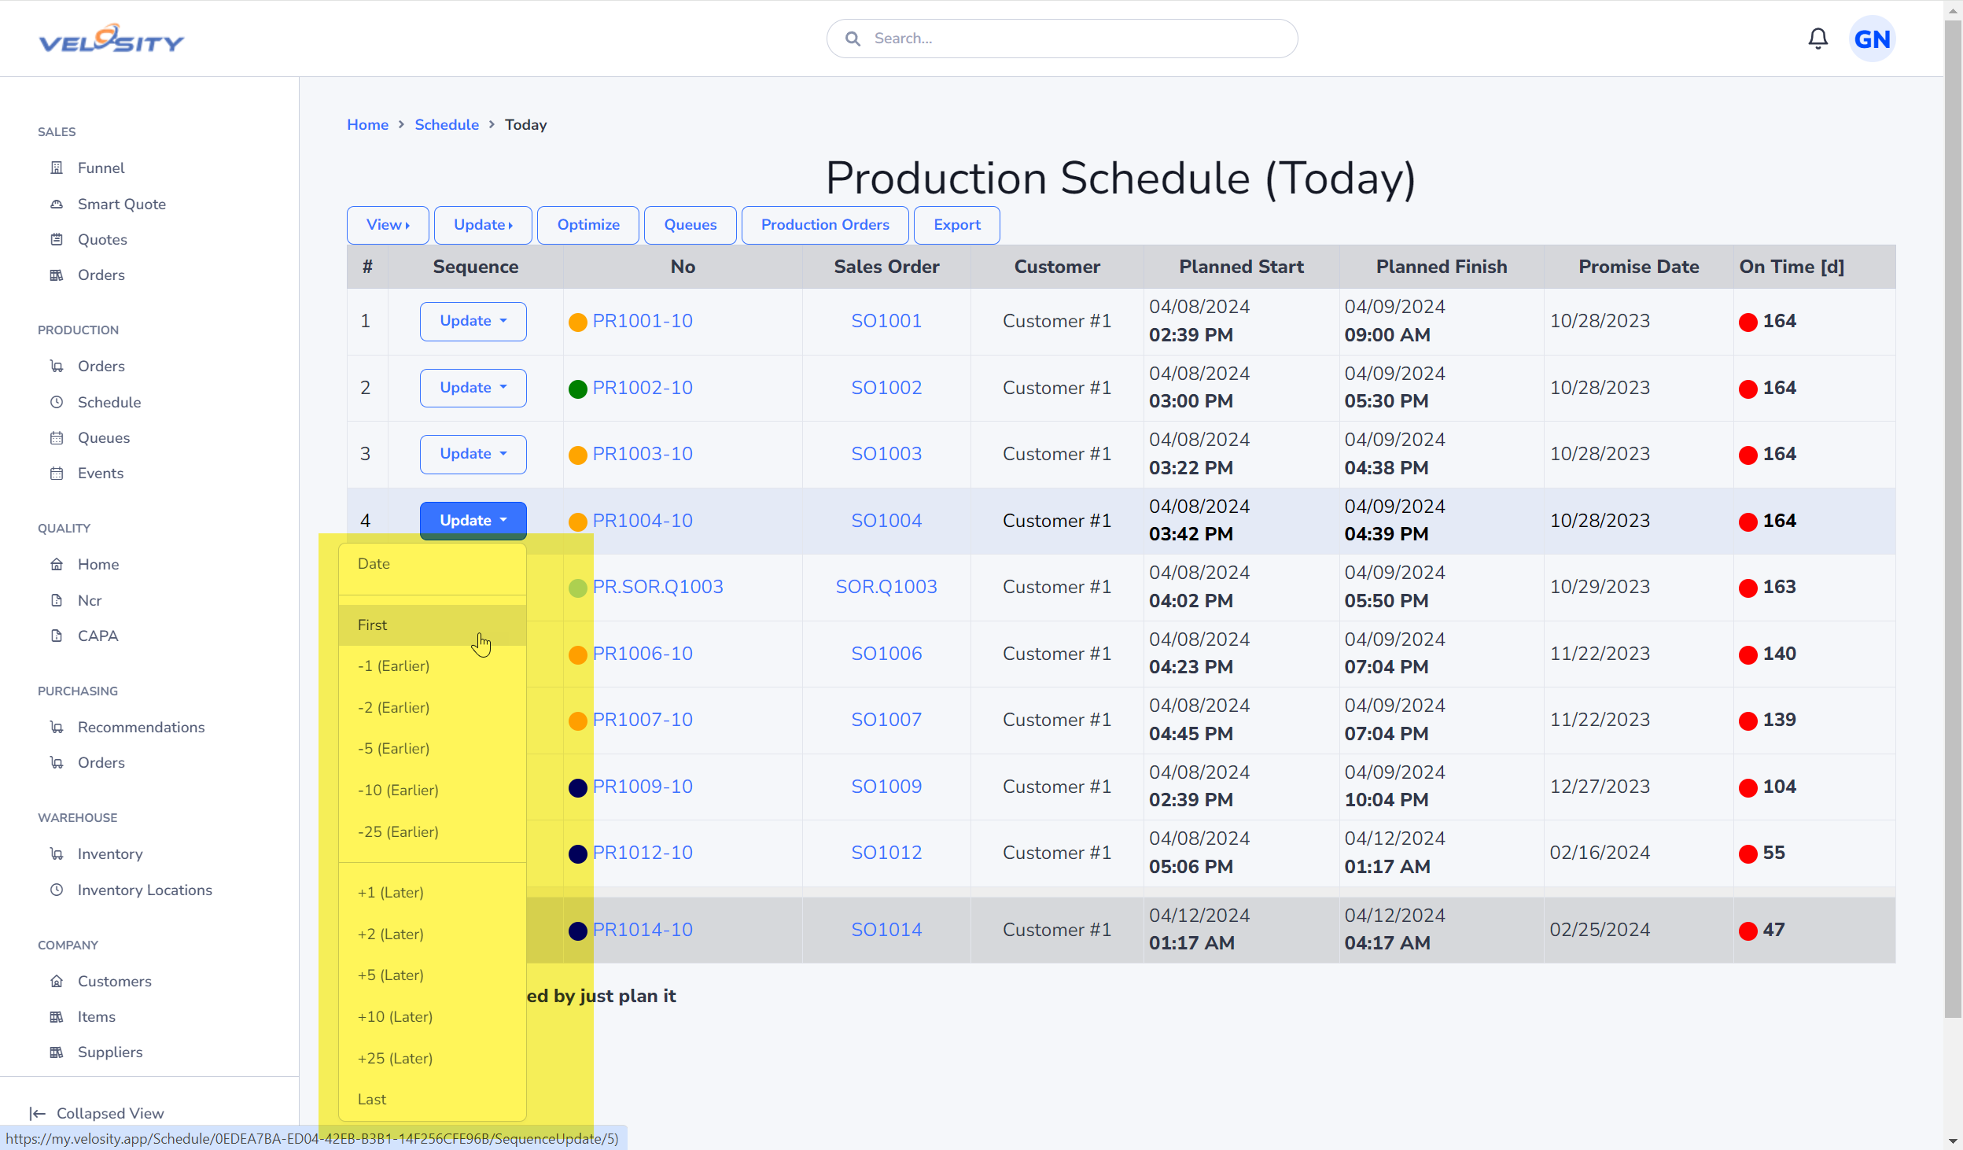Go to Home in the breadcrumb

coord(367,124)
